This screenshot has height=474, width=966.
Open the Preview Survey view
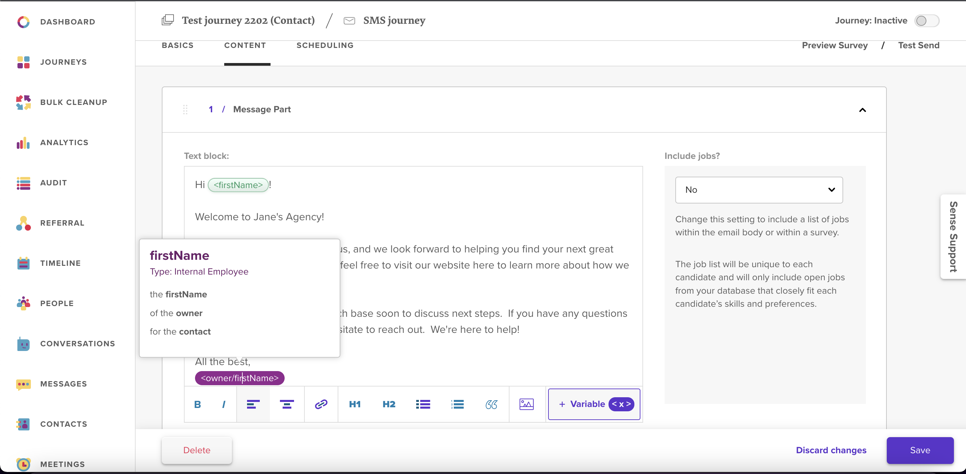[834, 45]
